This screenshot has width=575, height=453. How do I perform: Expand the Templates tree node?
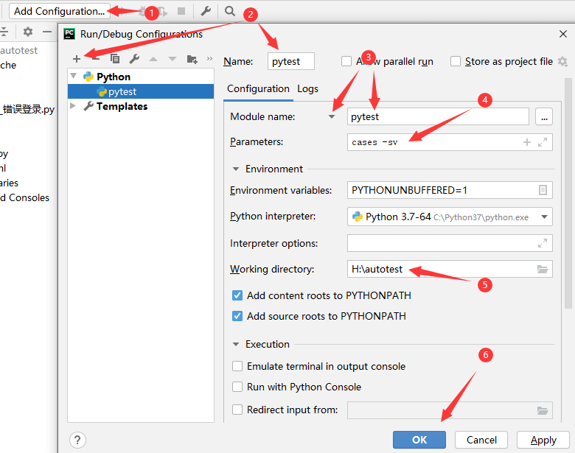point(73,106)
